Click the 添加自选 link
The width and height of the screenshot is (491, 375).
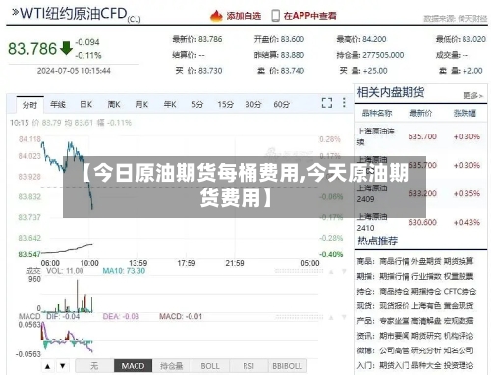[x=244, y=16]
